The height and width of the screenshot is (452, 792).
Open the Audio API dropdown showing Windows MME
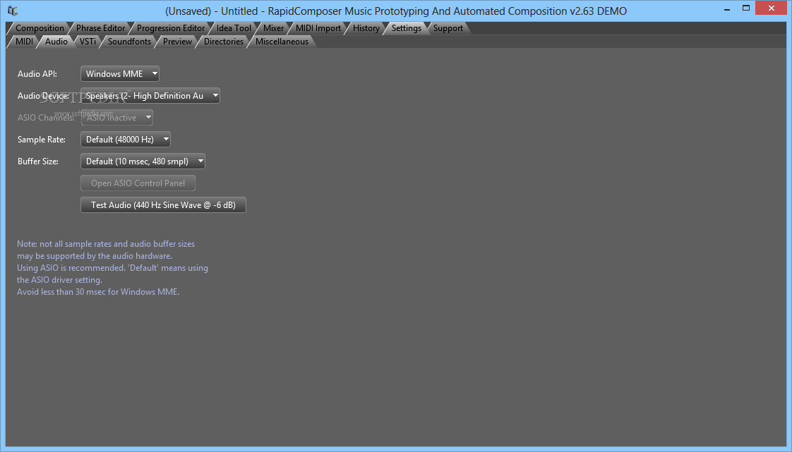[x=120, y=73]
